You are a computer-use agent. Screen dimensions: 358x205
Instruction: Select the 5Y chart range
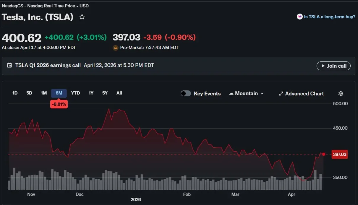105,93
